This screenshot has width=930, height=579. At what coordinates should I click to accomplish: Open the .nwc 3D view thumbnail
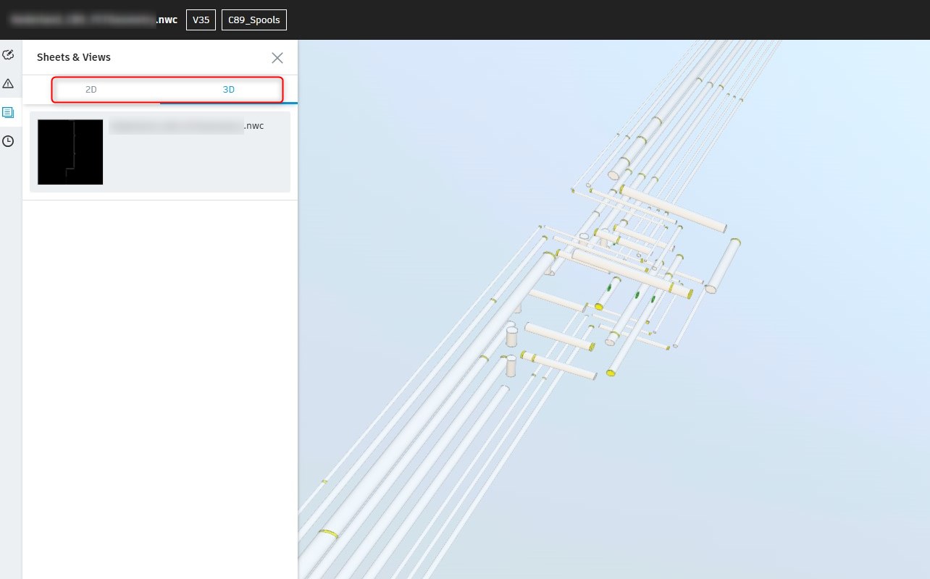click(70, 152)
